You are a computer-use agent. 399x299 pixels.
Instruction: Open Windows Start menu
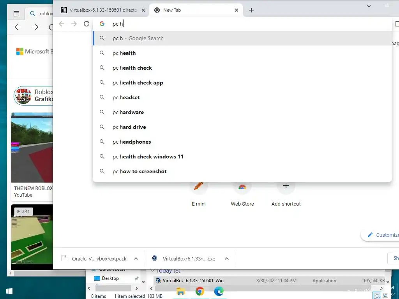click(9, 291)
